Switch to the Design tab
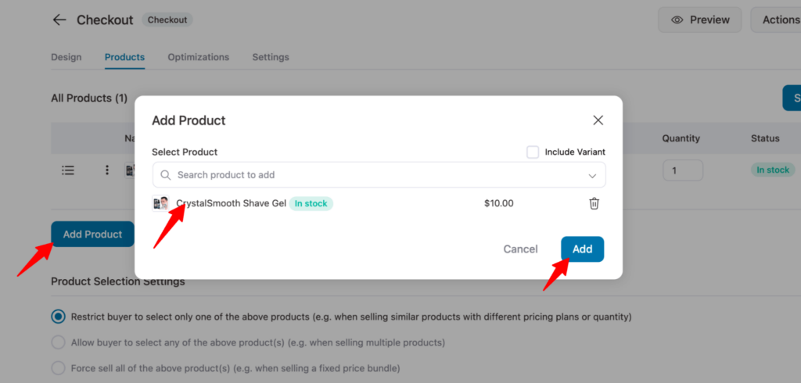Viewport: 801px width, 383px height. (66, 57)
